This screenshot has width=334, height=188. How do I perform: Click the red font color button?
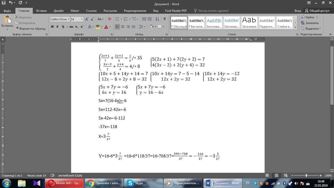106,27
